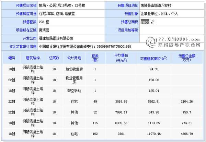Select the 物业管理用房 design use cell
This screenshot has width=206, height=142.
click(x=75, y=80)
